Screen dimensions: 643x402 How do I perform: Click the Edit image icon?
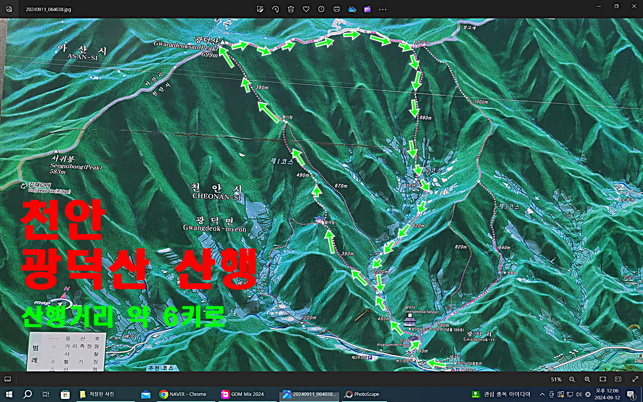260,9
